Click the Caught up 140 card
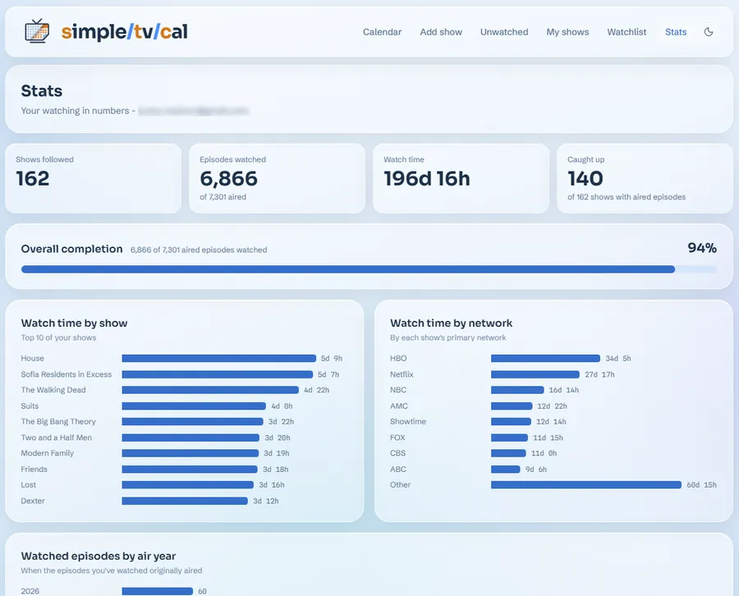 point(645,178)
